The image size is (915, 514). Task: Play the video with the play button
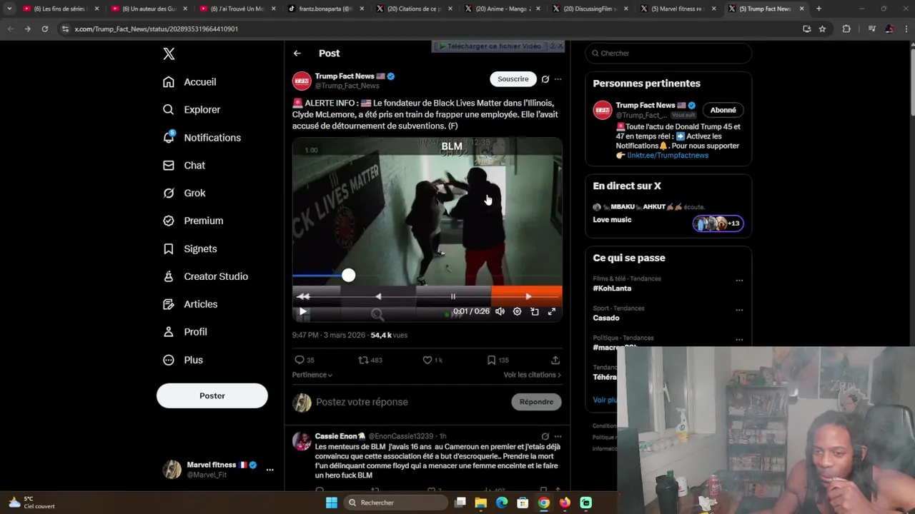point(303,312)
